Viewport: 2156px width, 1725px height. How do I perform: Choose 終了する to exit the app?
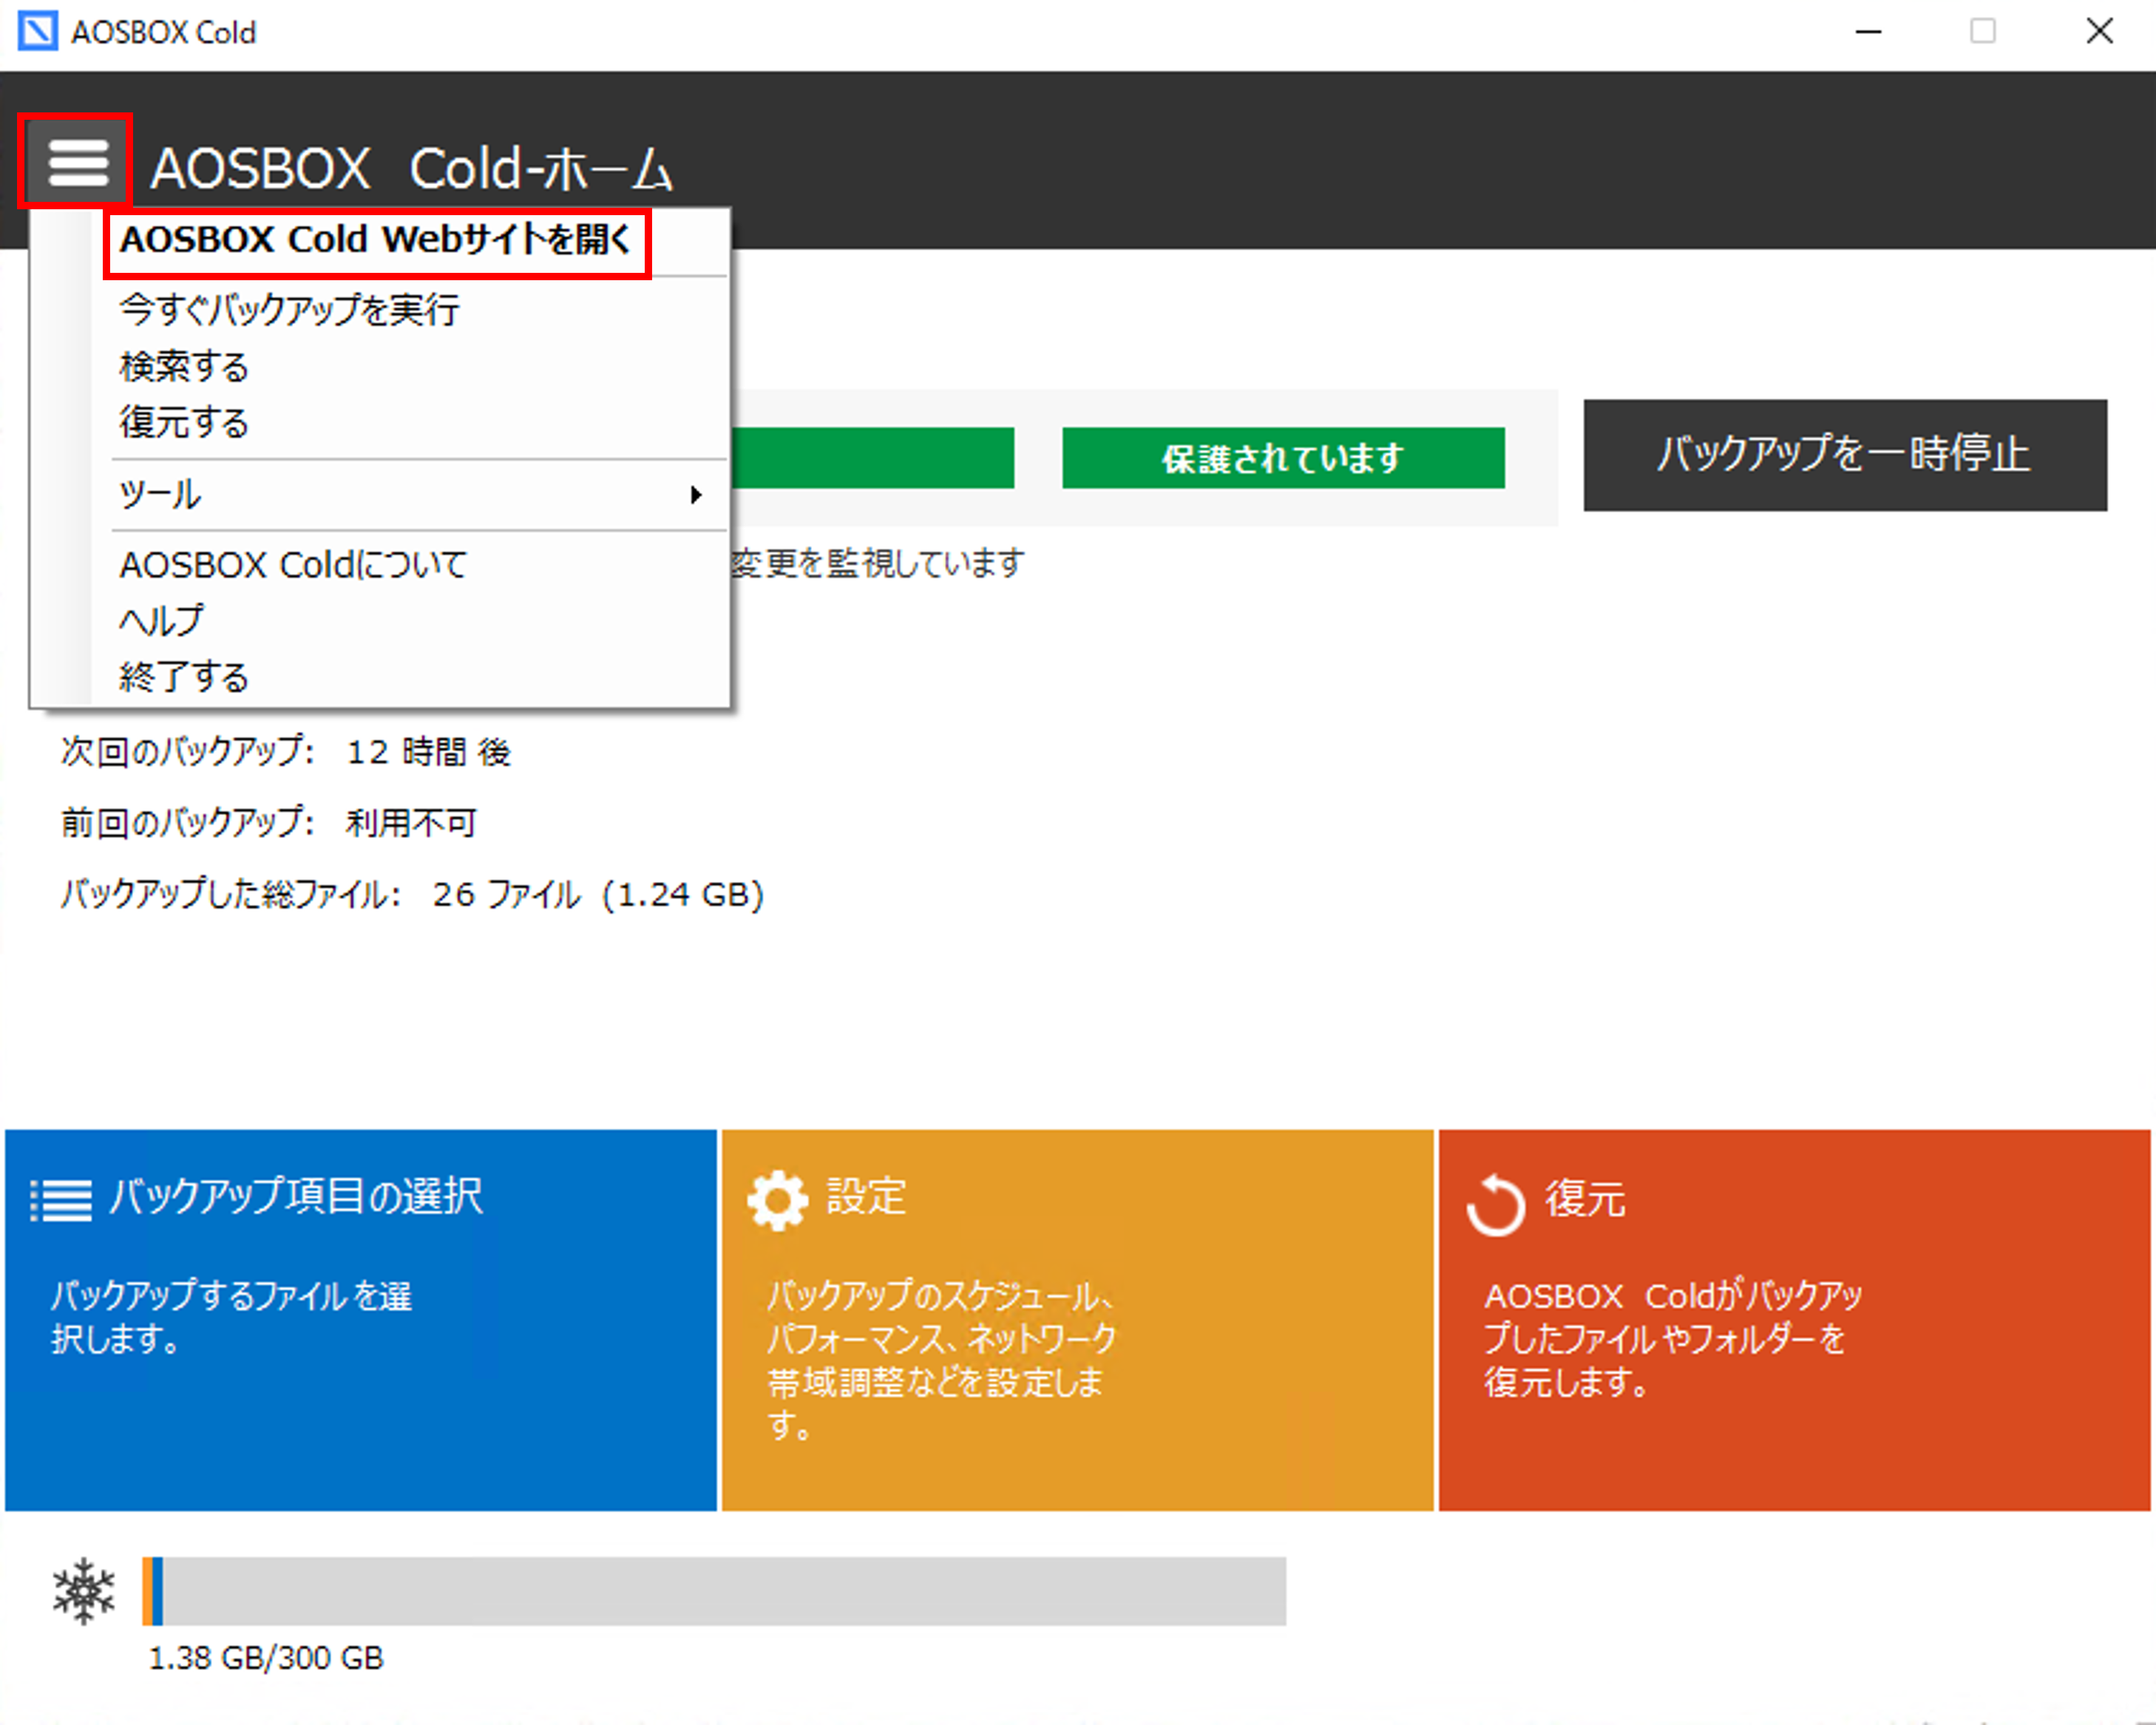pyautogui.click(x=184, y=677)
